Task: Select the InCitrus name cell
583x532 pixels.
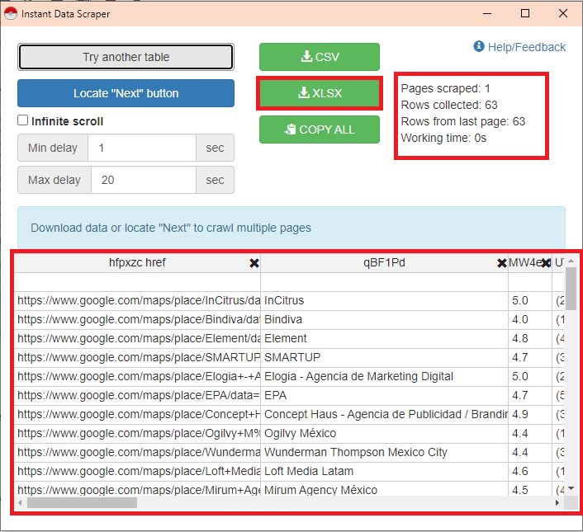Action: pos(384,301)
